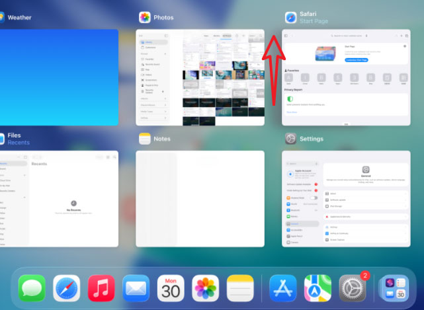The image size is (424, 310).
Task: Tap the Safari compass icon above its card
Action: pyautogui.click(x=290, y=18)
